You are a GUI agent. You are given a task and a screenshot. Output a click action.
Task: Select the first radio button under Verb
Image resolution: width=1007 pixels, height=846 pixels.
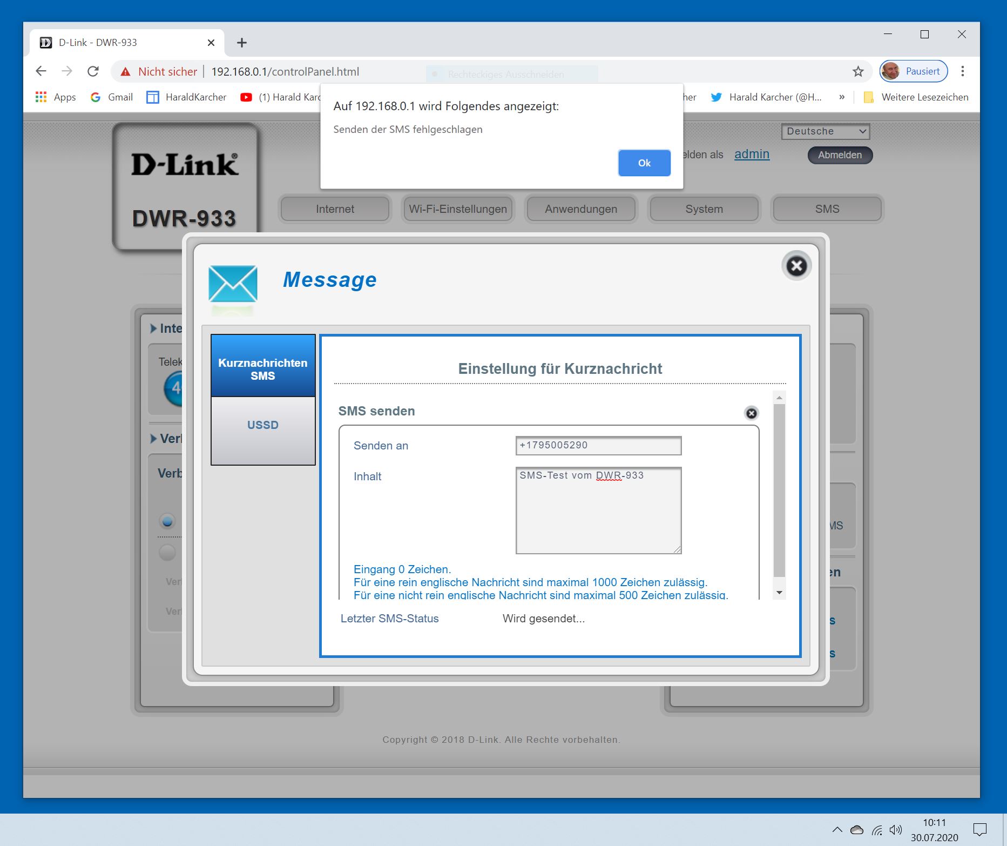point(167,521)
